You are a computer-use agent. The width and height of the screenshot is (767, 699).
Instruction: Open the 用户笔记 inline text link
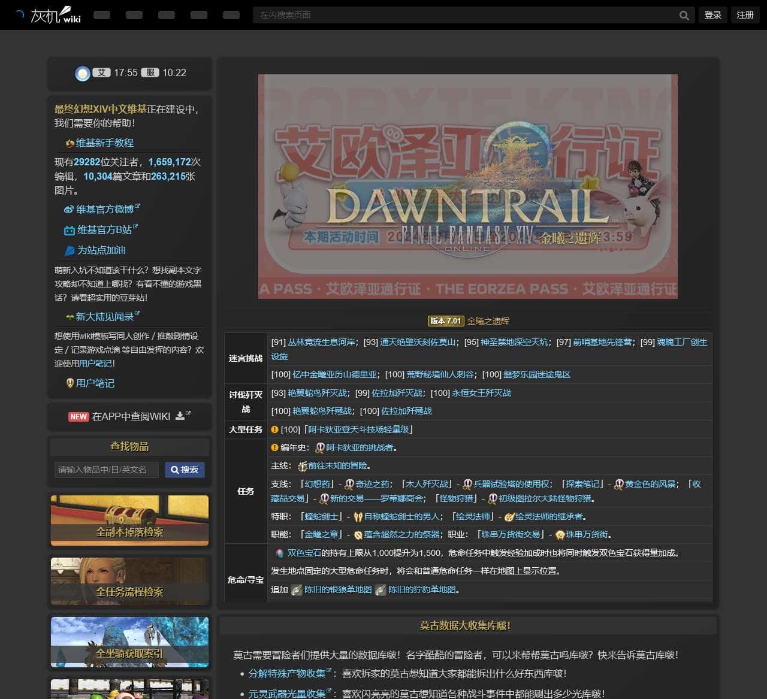pyautogui.click(x=96, y=364)
